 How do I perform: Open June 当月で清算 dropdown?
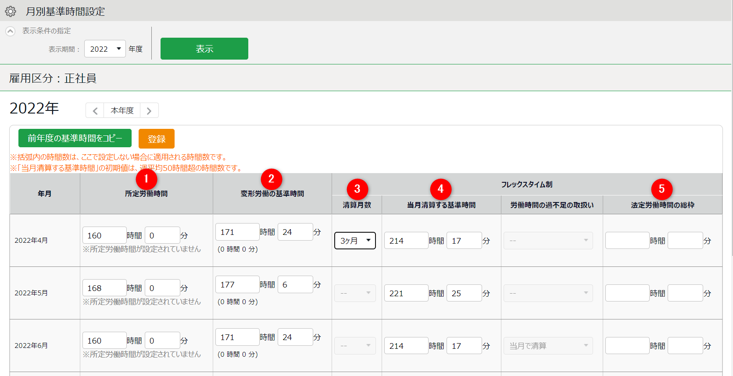pyautogui.click(x=548, y=346)
